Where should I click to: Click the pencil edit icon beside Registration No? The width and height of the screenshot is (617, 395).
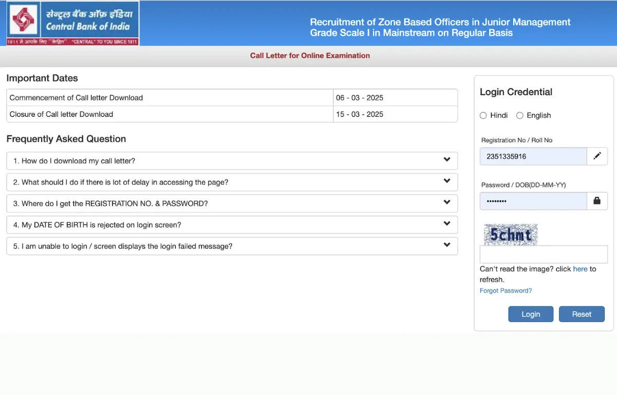point(597,156)
